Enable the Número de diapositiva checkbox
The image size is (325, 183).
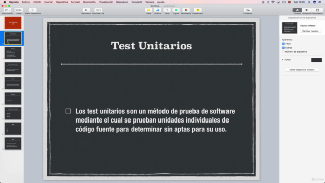[283, 52]
